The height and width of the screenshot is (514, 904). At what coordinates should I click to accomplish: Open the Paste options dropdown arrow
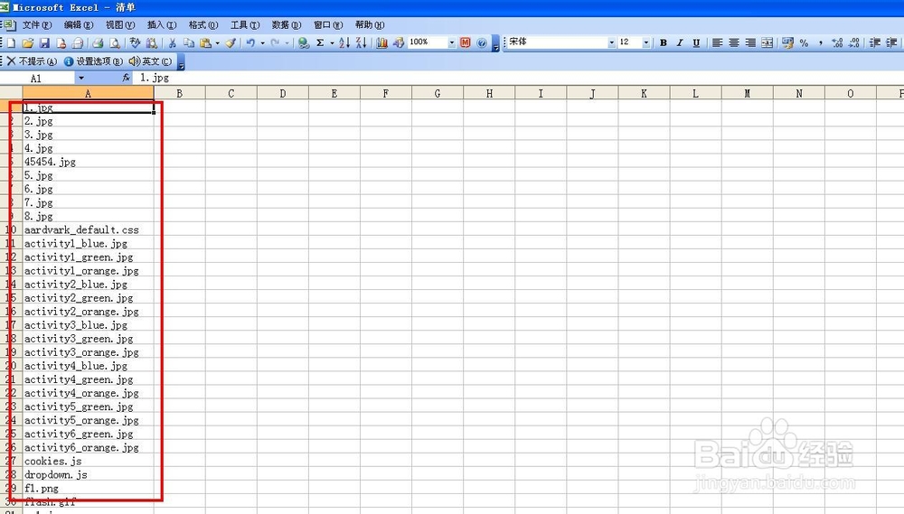point(217,42)
